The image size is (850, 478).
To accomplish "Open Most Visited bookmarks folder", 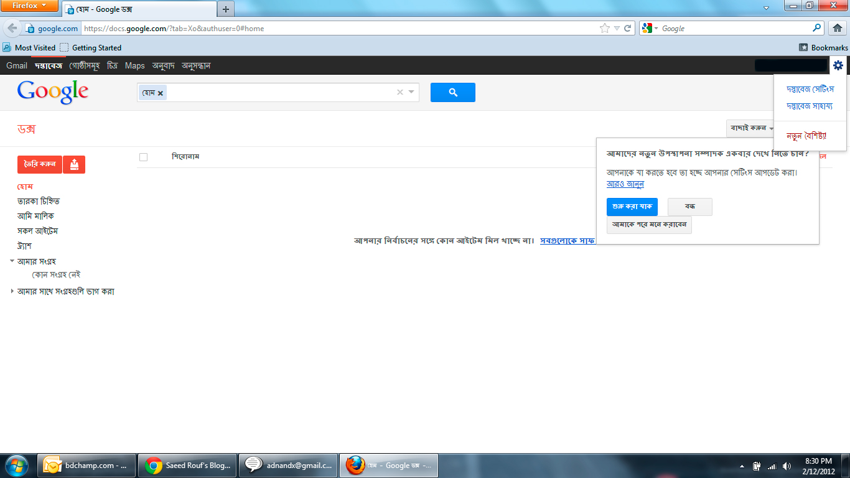I will click(29, 47).
